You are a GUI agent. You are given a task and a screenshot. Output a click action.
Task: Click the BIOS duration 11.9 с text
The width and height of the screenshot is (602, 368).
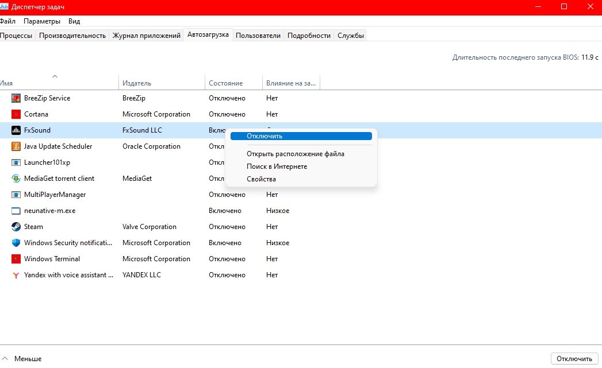(590, 57)
